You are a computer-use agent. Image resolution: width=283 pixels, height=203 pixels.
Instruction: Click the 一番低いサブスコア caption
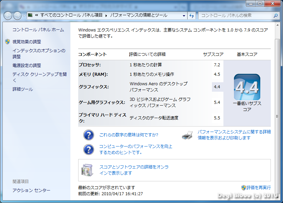coord(247,107)
